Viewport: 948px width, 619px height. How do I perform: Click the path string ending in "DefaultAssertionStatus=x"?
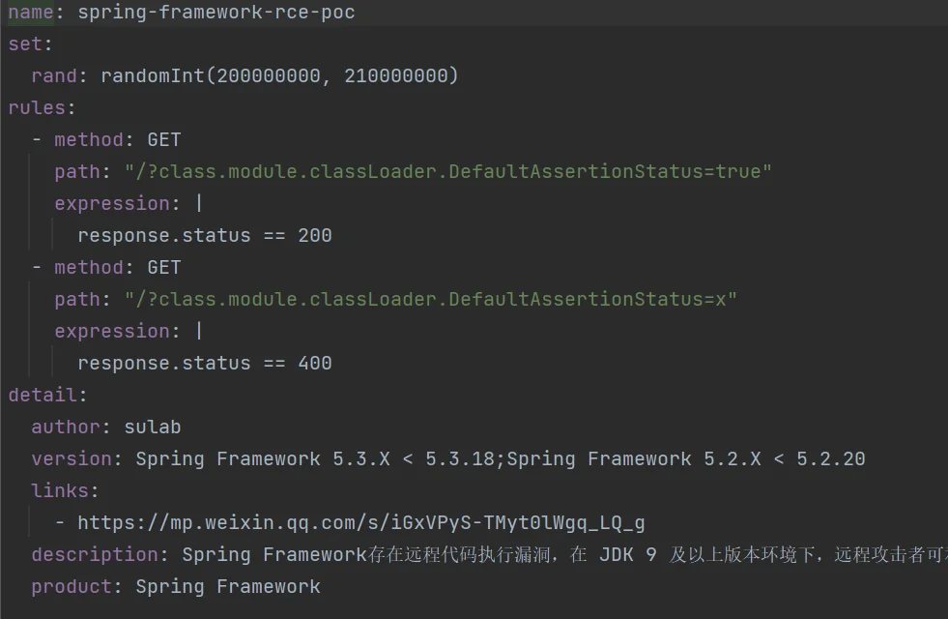pos(431,300)
